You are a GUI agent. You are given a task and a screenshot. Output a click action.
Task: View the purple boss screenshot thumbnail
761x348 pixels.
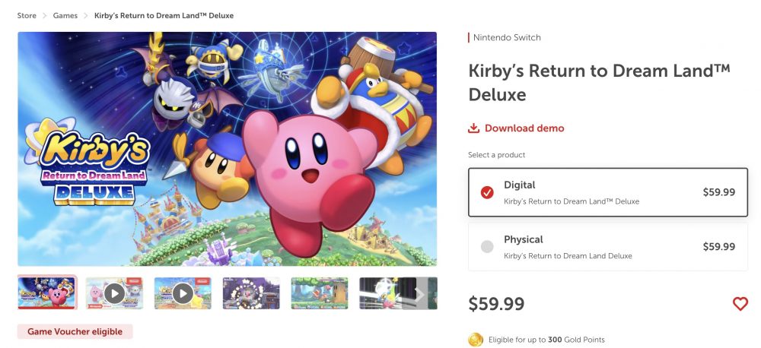(251, 293)
